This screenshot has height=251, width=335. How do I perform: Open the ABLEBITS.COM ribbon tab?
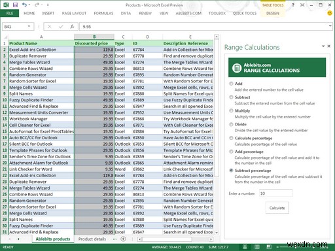click(188, 13)
